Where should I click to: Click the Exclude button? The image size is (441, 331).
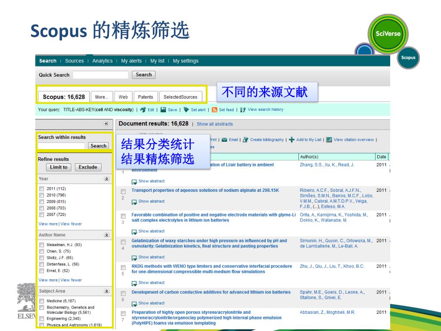[x=88, y=167]
